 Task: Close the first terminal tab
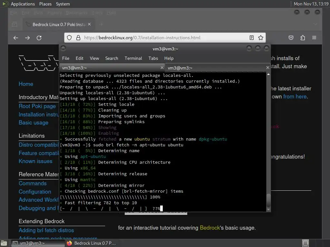pos(162,68)
